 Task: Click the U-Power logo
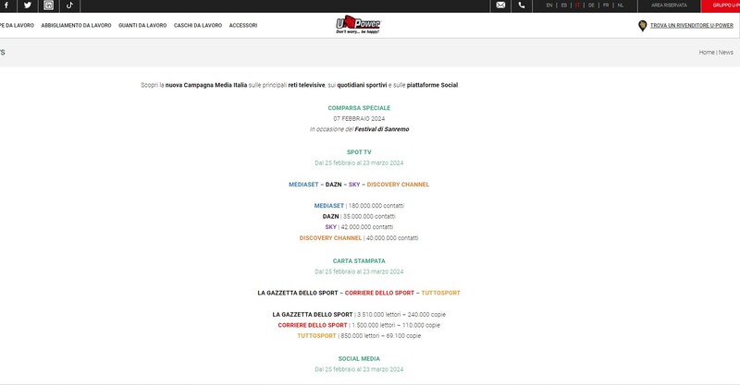358,25
